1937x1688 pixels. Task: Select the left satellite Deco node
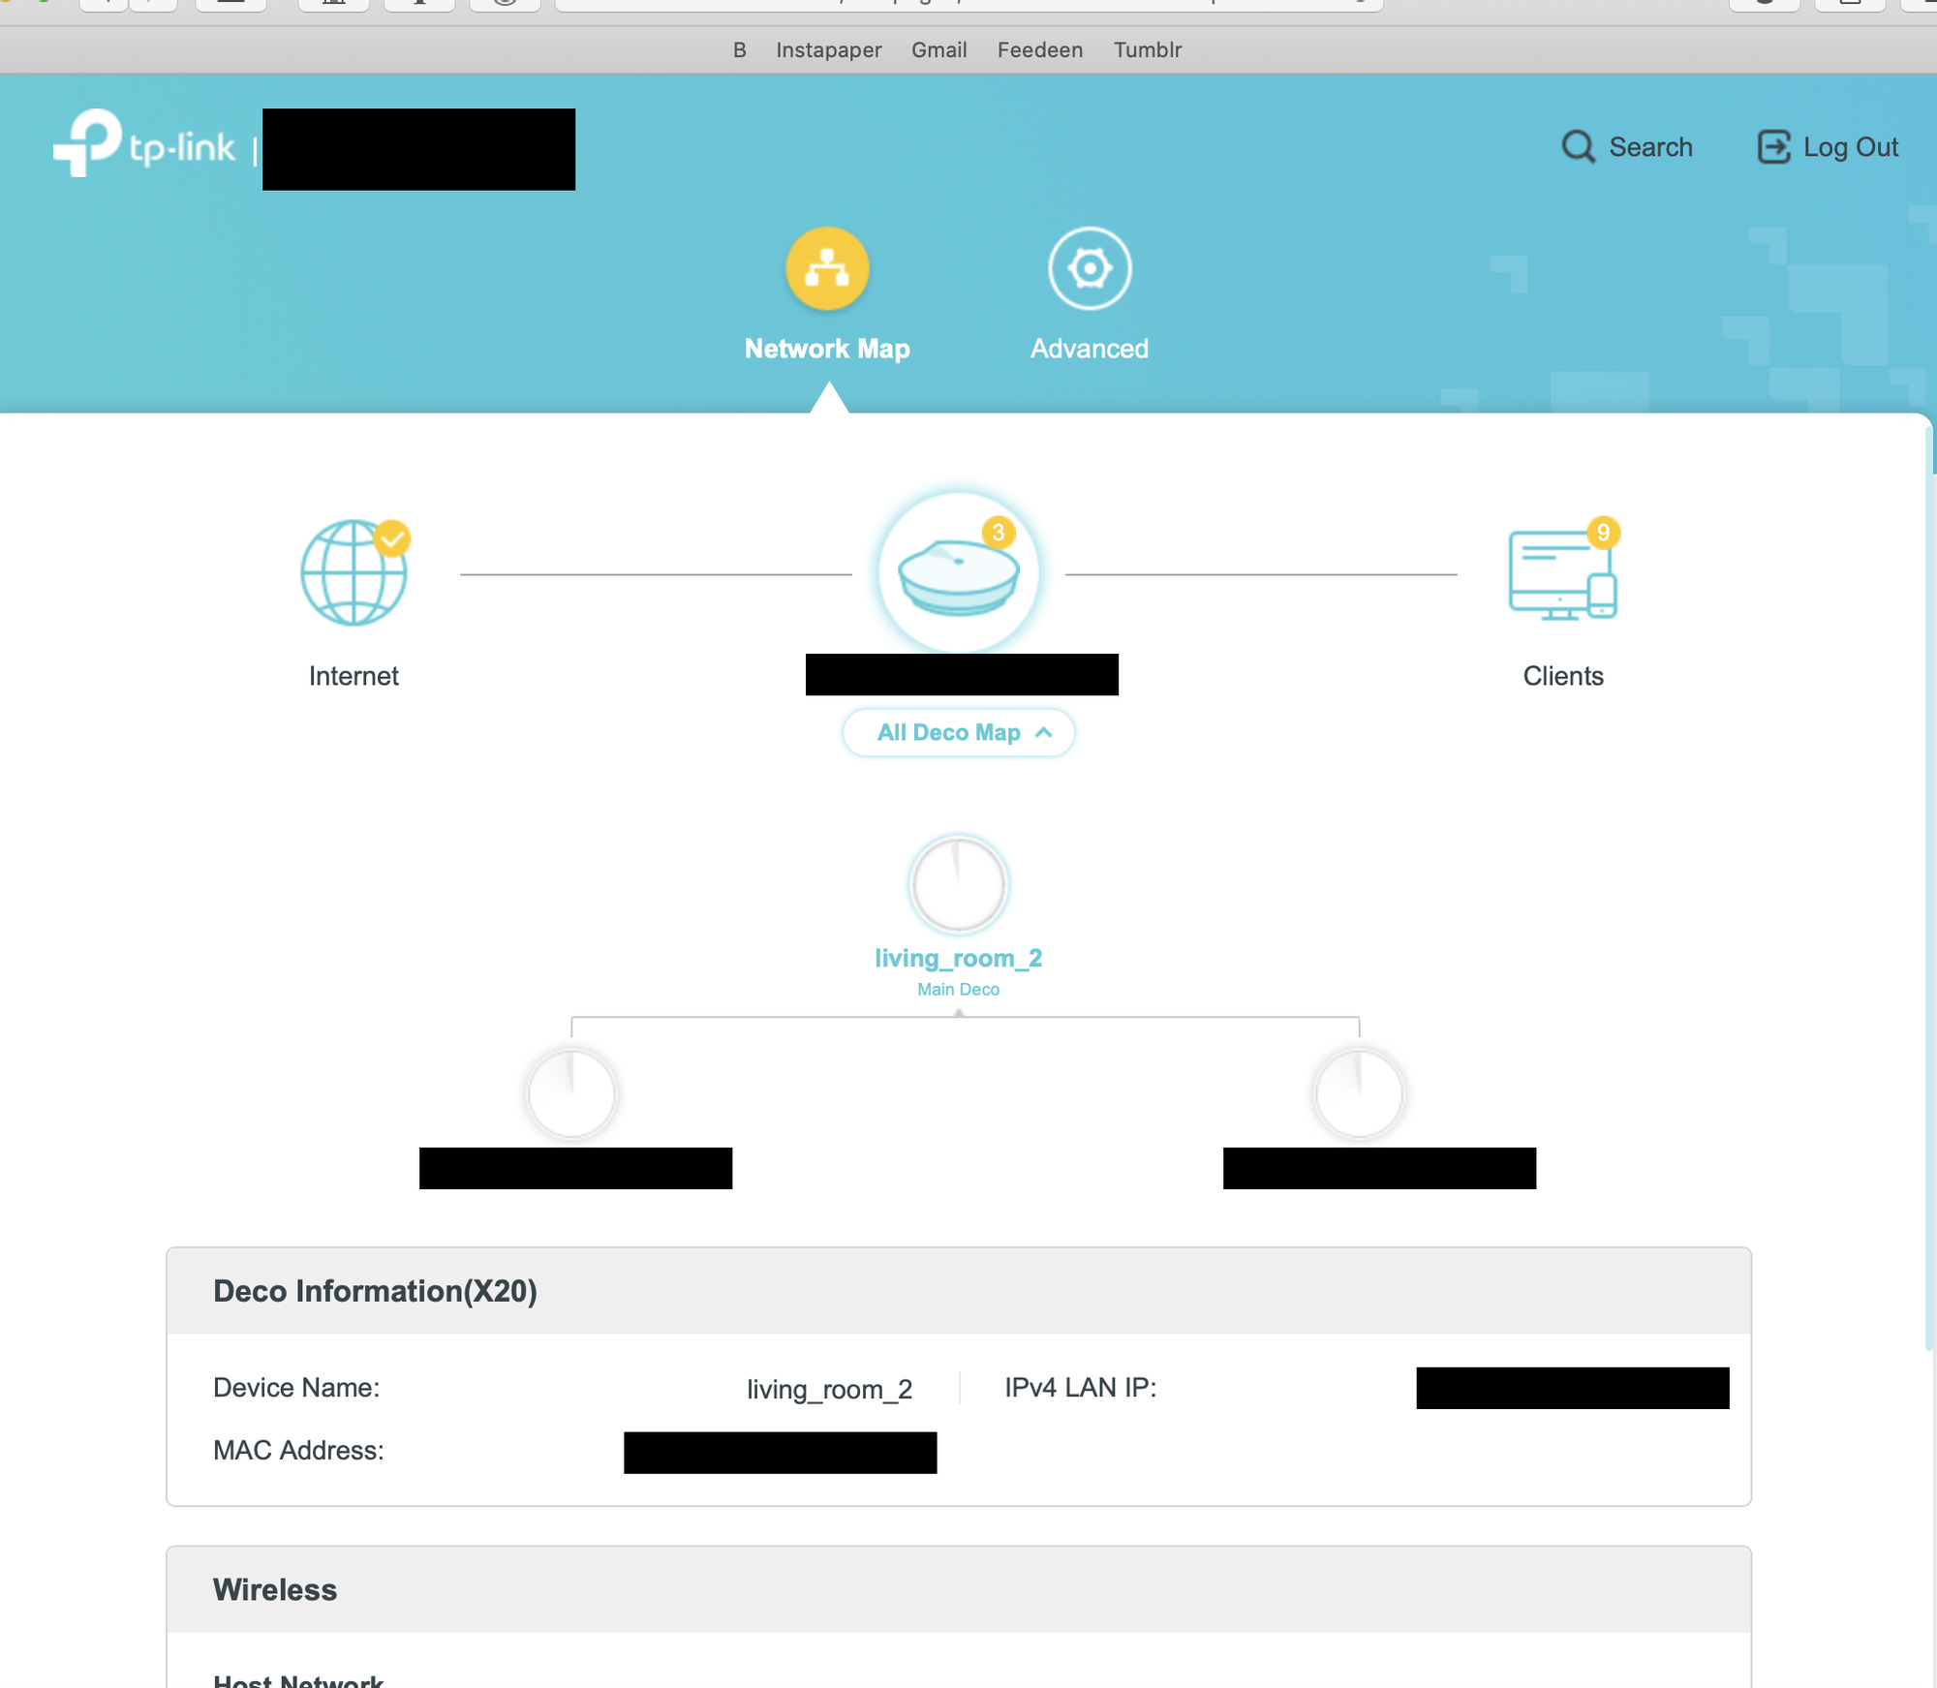571,1093
